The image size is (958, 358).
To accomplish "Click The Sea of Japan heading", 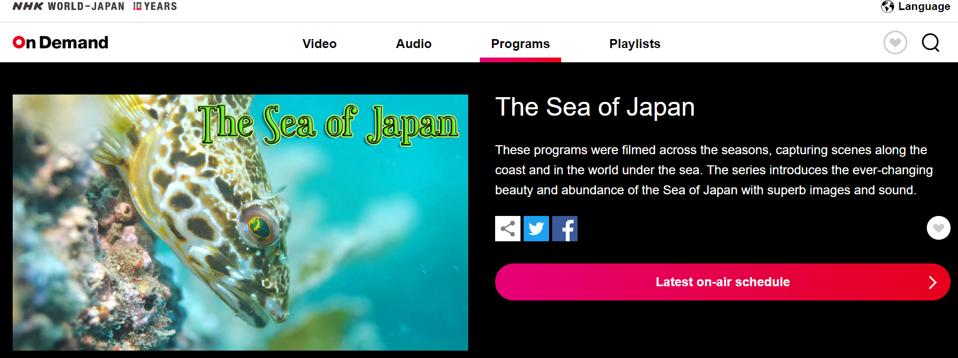I will click(x=594, y=107).
